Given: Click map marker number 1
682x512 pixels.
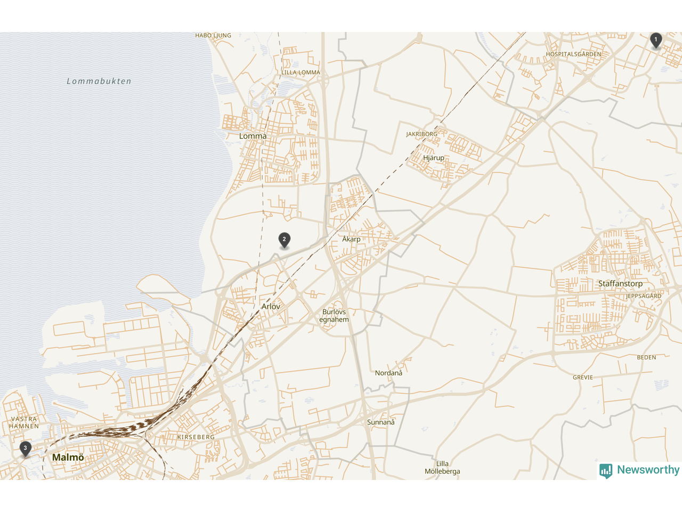Looking at the screenshot, I should click(x=656, y=41).
